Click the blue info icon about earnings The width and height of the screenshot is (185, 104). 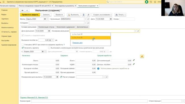coord(98,68)
